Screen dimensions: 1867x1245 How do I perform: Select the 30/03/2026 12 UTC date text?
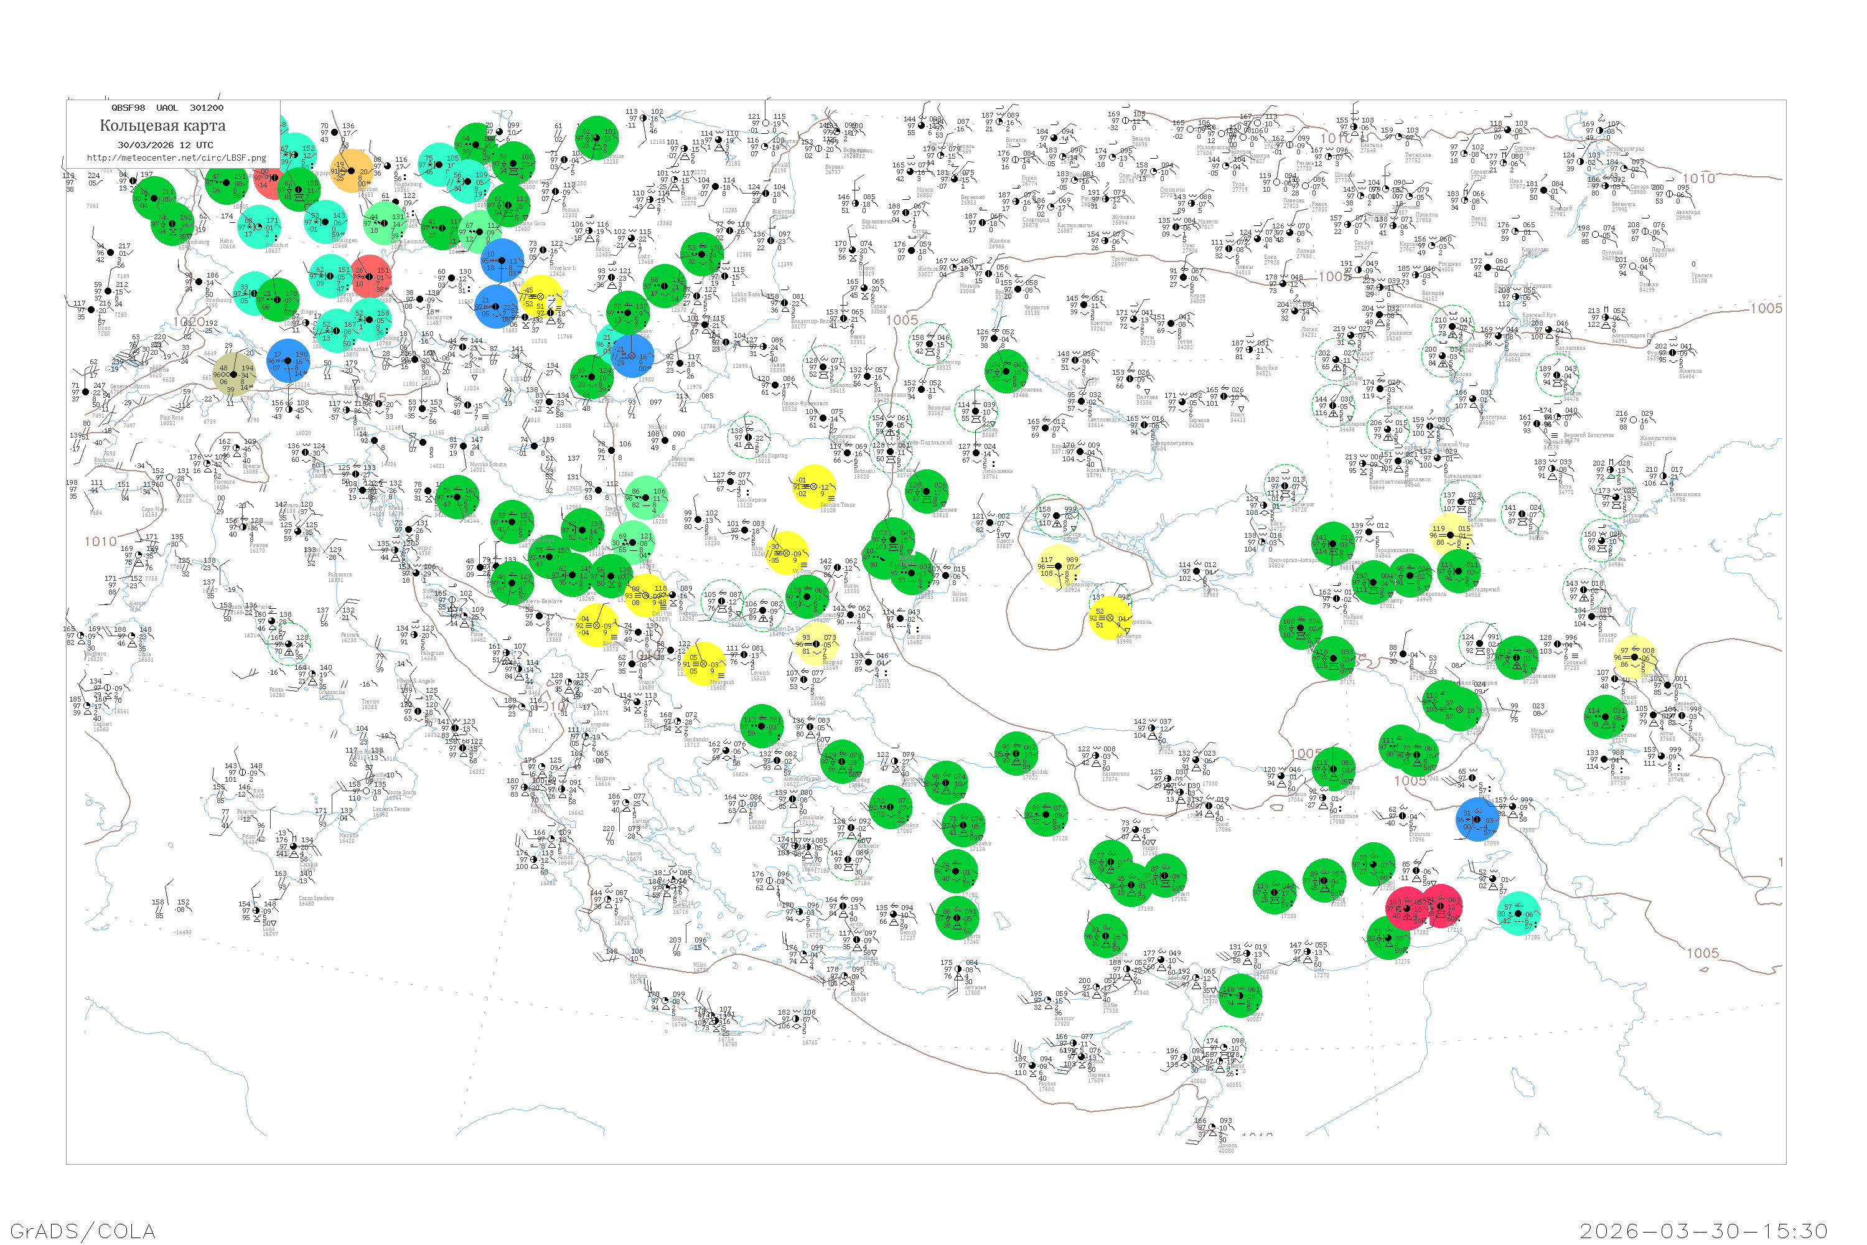(165, 145)
